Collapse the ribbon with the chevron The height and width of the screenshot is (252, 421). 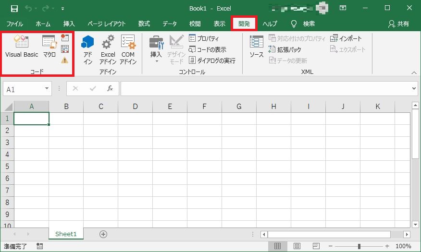click(414, 72)
